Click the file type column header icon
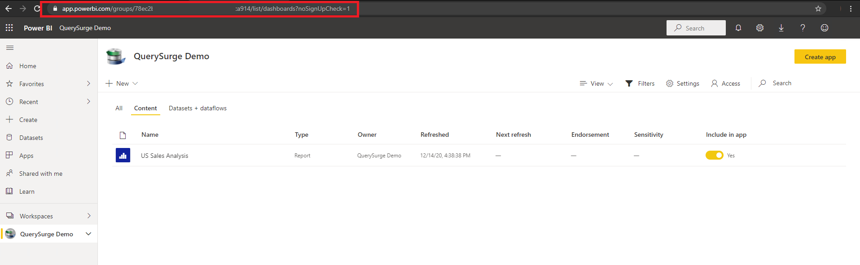This screenshot has height=265, width=860. (x=123, y=135)
